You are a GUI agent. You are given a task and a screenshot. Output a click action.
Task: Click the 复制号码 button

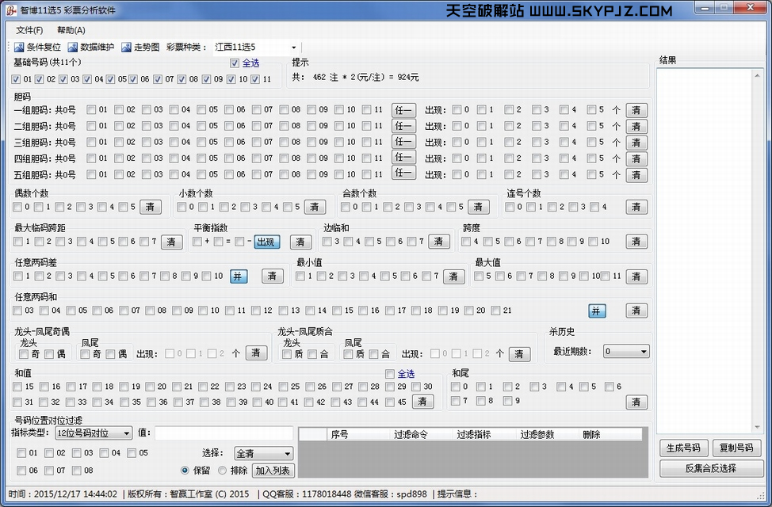coord(736,448)
